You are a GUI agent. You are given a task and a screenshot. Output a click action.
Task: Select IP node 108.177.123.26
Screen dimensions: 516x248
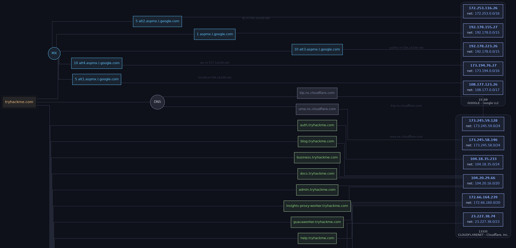pyautogui.click(x=483, y=87)
